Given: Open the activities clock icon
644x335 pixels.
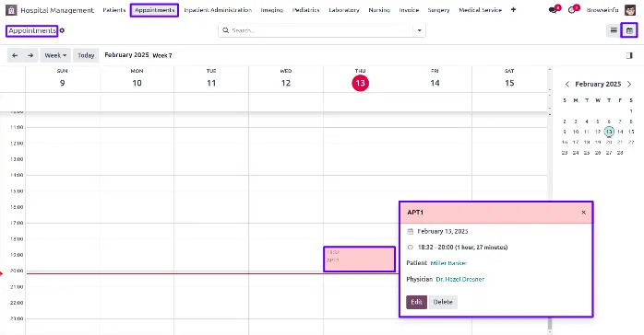Looking at the screenshot, I should 572,10.
